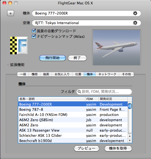Open aircraft gear settings for Boeing 777-200ER
This screenshot has height=159, width=151.
[135, 13]
